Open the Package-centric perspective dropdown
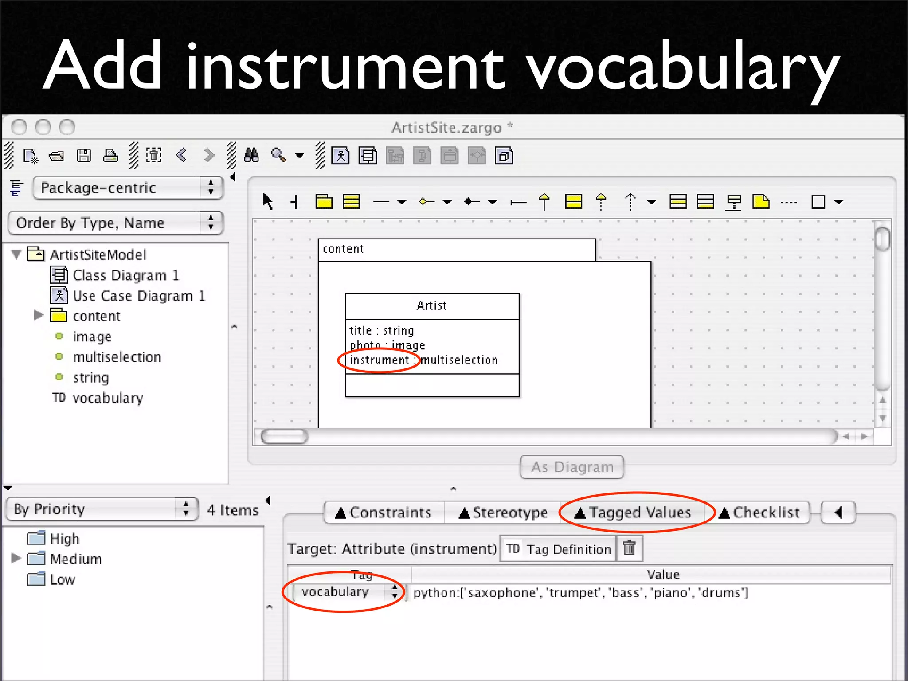The height and width of the screenshot is (681, 908). coord(128,188)
